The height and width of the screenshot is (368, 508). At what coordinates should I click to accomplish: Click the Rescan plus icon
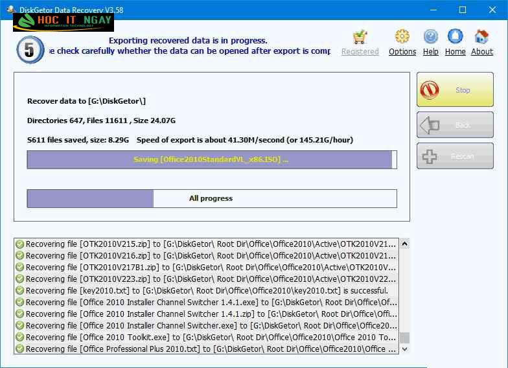coord(430,157)
